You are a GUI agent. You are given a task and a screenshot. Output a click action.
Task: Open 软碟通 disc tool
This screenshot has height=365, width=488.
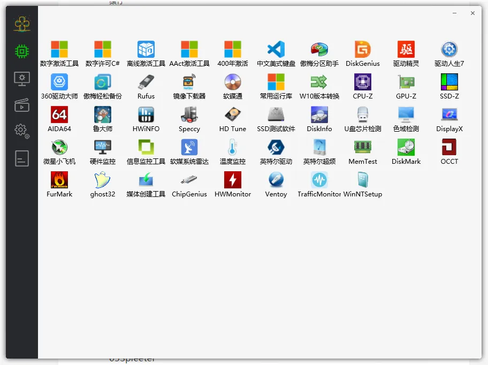[232, 82]
